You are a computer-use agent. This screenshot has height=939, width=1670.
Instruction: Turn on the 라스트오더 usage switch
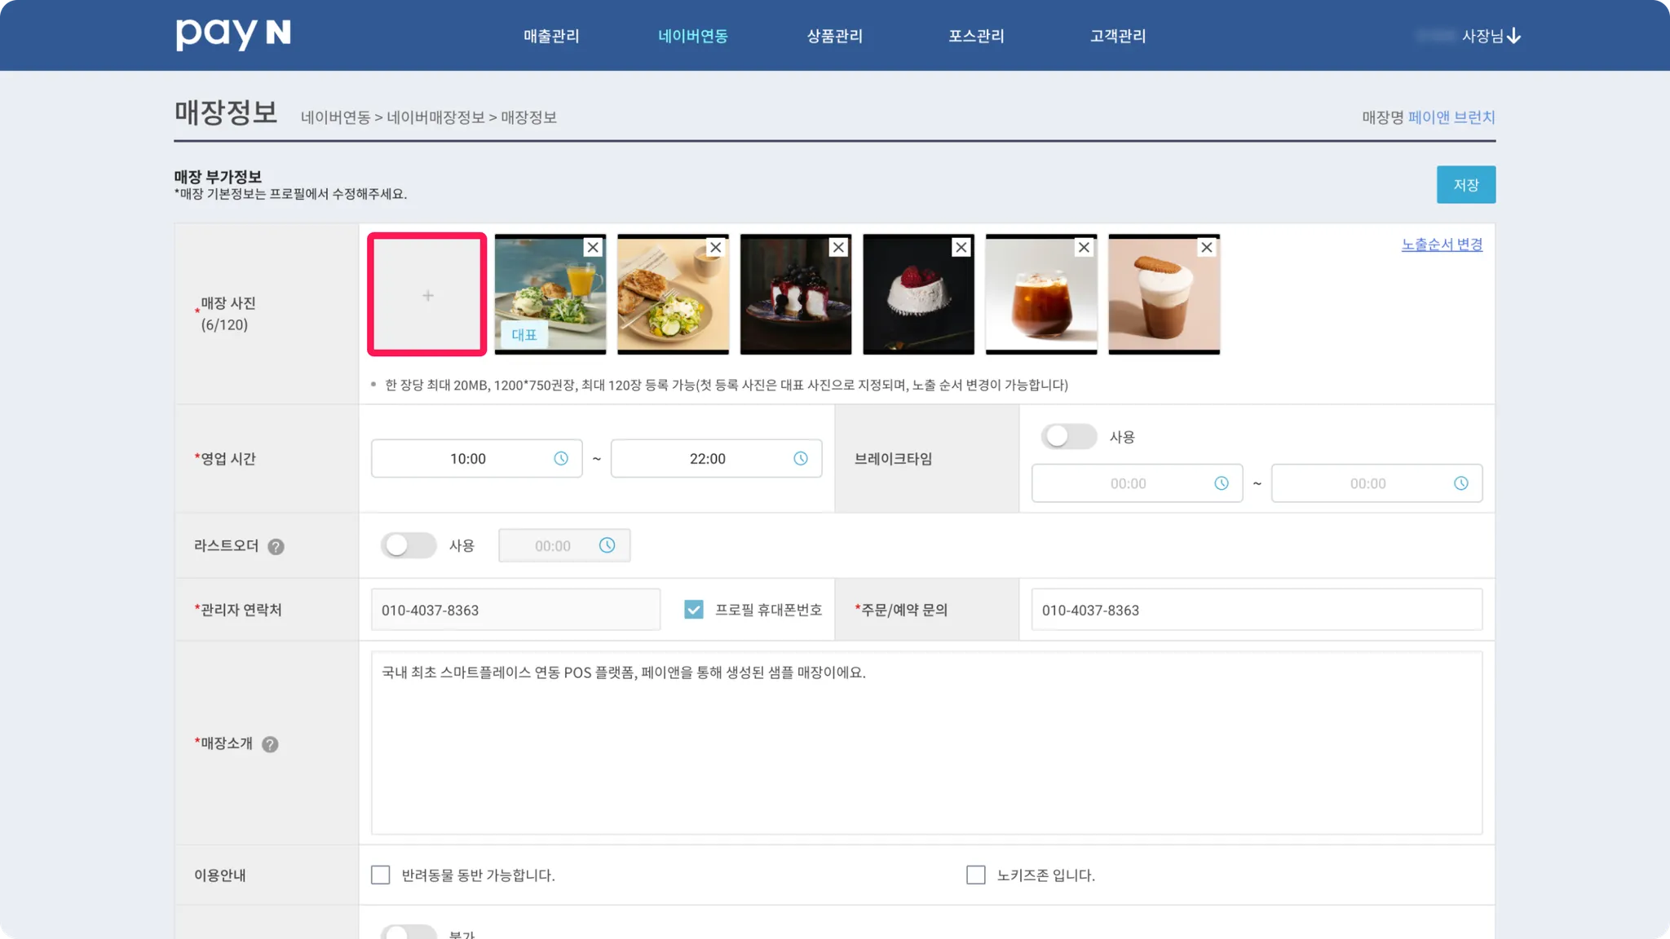[409, 545]
